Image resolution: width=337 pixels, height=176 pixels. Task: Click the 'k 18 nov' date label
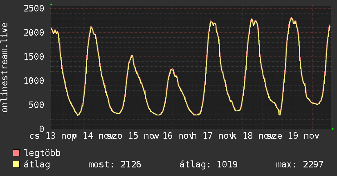pyautogui.click(x=252, y=136)
